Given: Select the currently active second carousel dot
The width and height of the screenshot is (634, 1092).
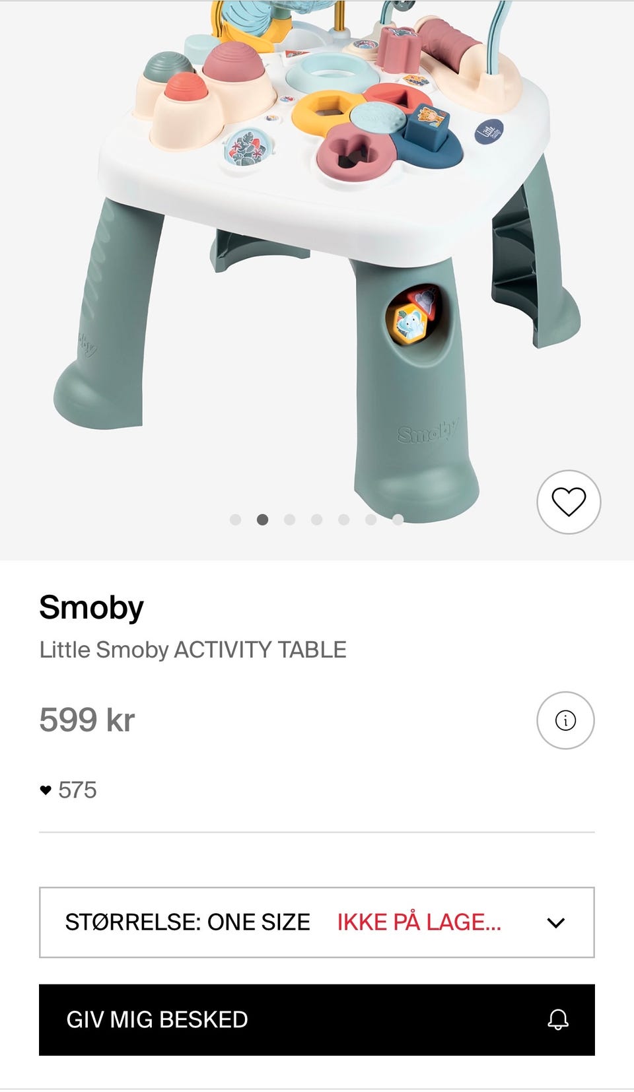Looking at the screenshot, I should [262, 520].
